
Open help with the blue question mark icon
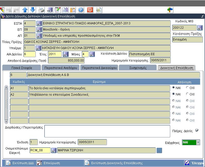(x=81, y=10)
